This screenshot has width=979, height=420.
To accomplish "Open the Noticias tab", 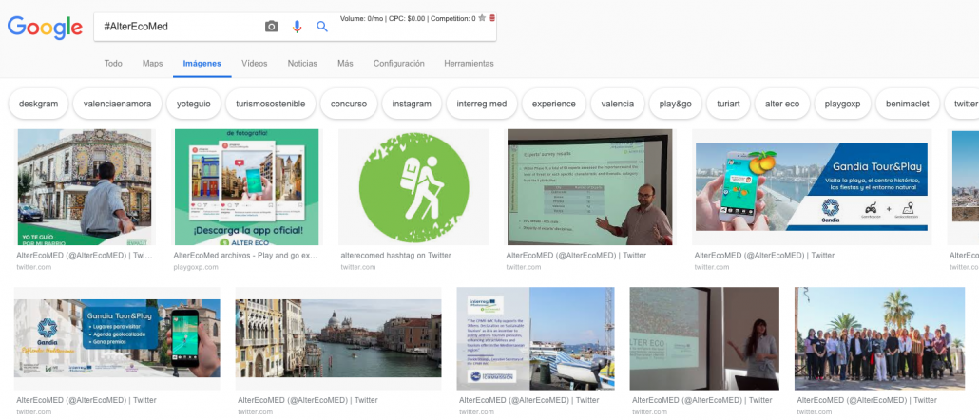I will point(302,64).
